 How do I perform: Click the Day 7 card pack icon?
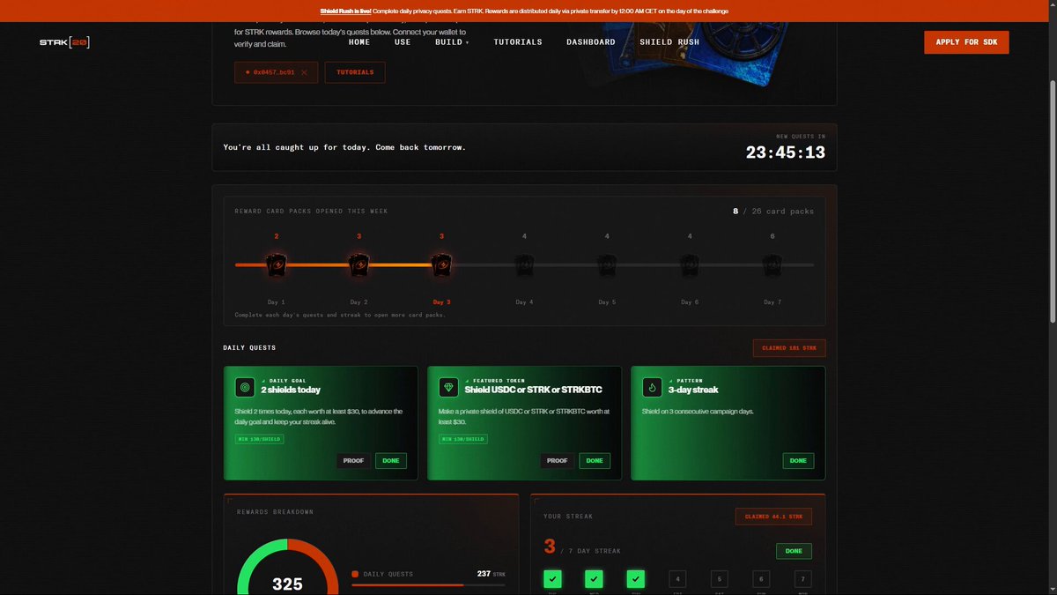click(772, 264)
